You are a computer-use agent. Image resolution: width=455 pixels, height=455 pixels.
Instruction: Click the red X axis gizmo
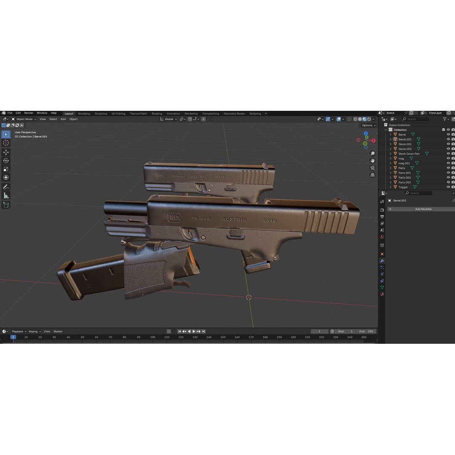pyautogui.click(x=373, y=140)
